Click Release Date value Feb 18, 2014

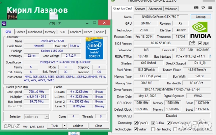click(144, 37)
